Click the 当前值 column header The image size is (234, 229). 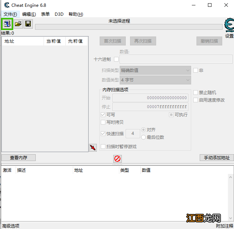point(55,41)
